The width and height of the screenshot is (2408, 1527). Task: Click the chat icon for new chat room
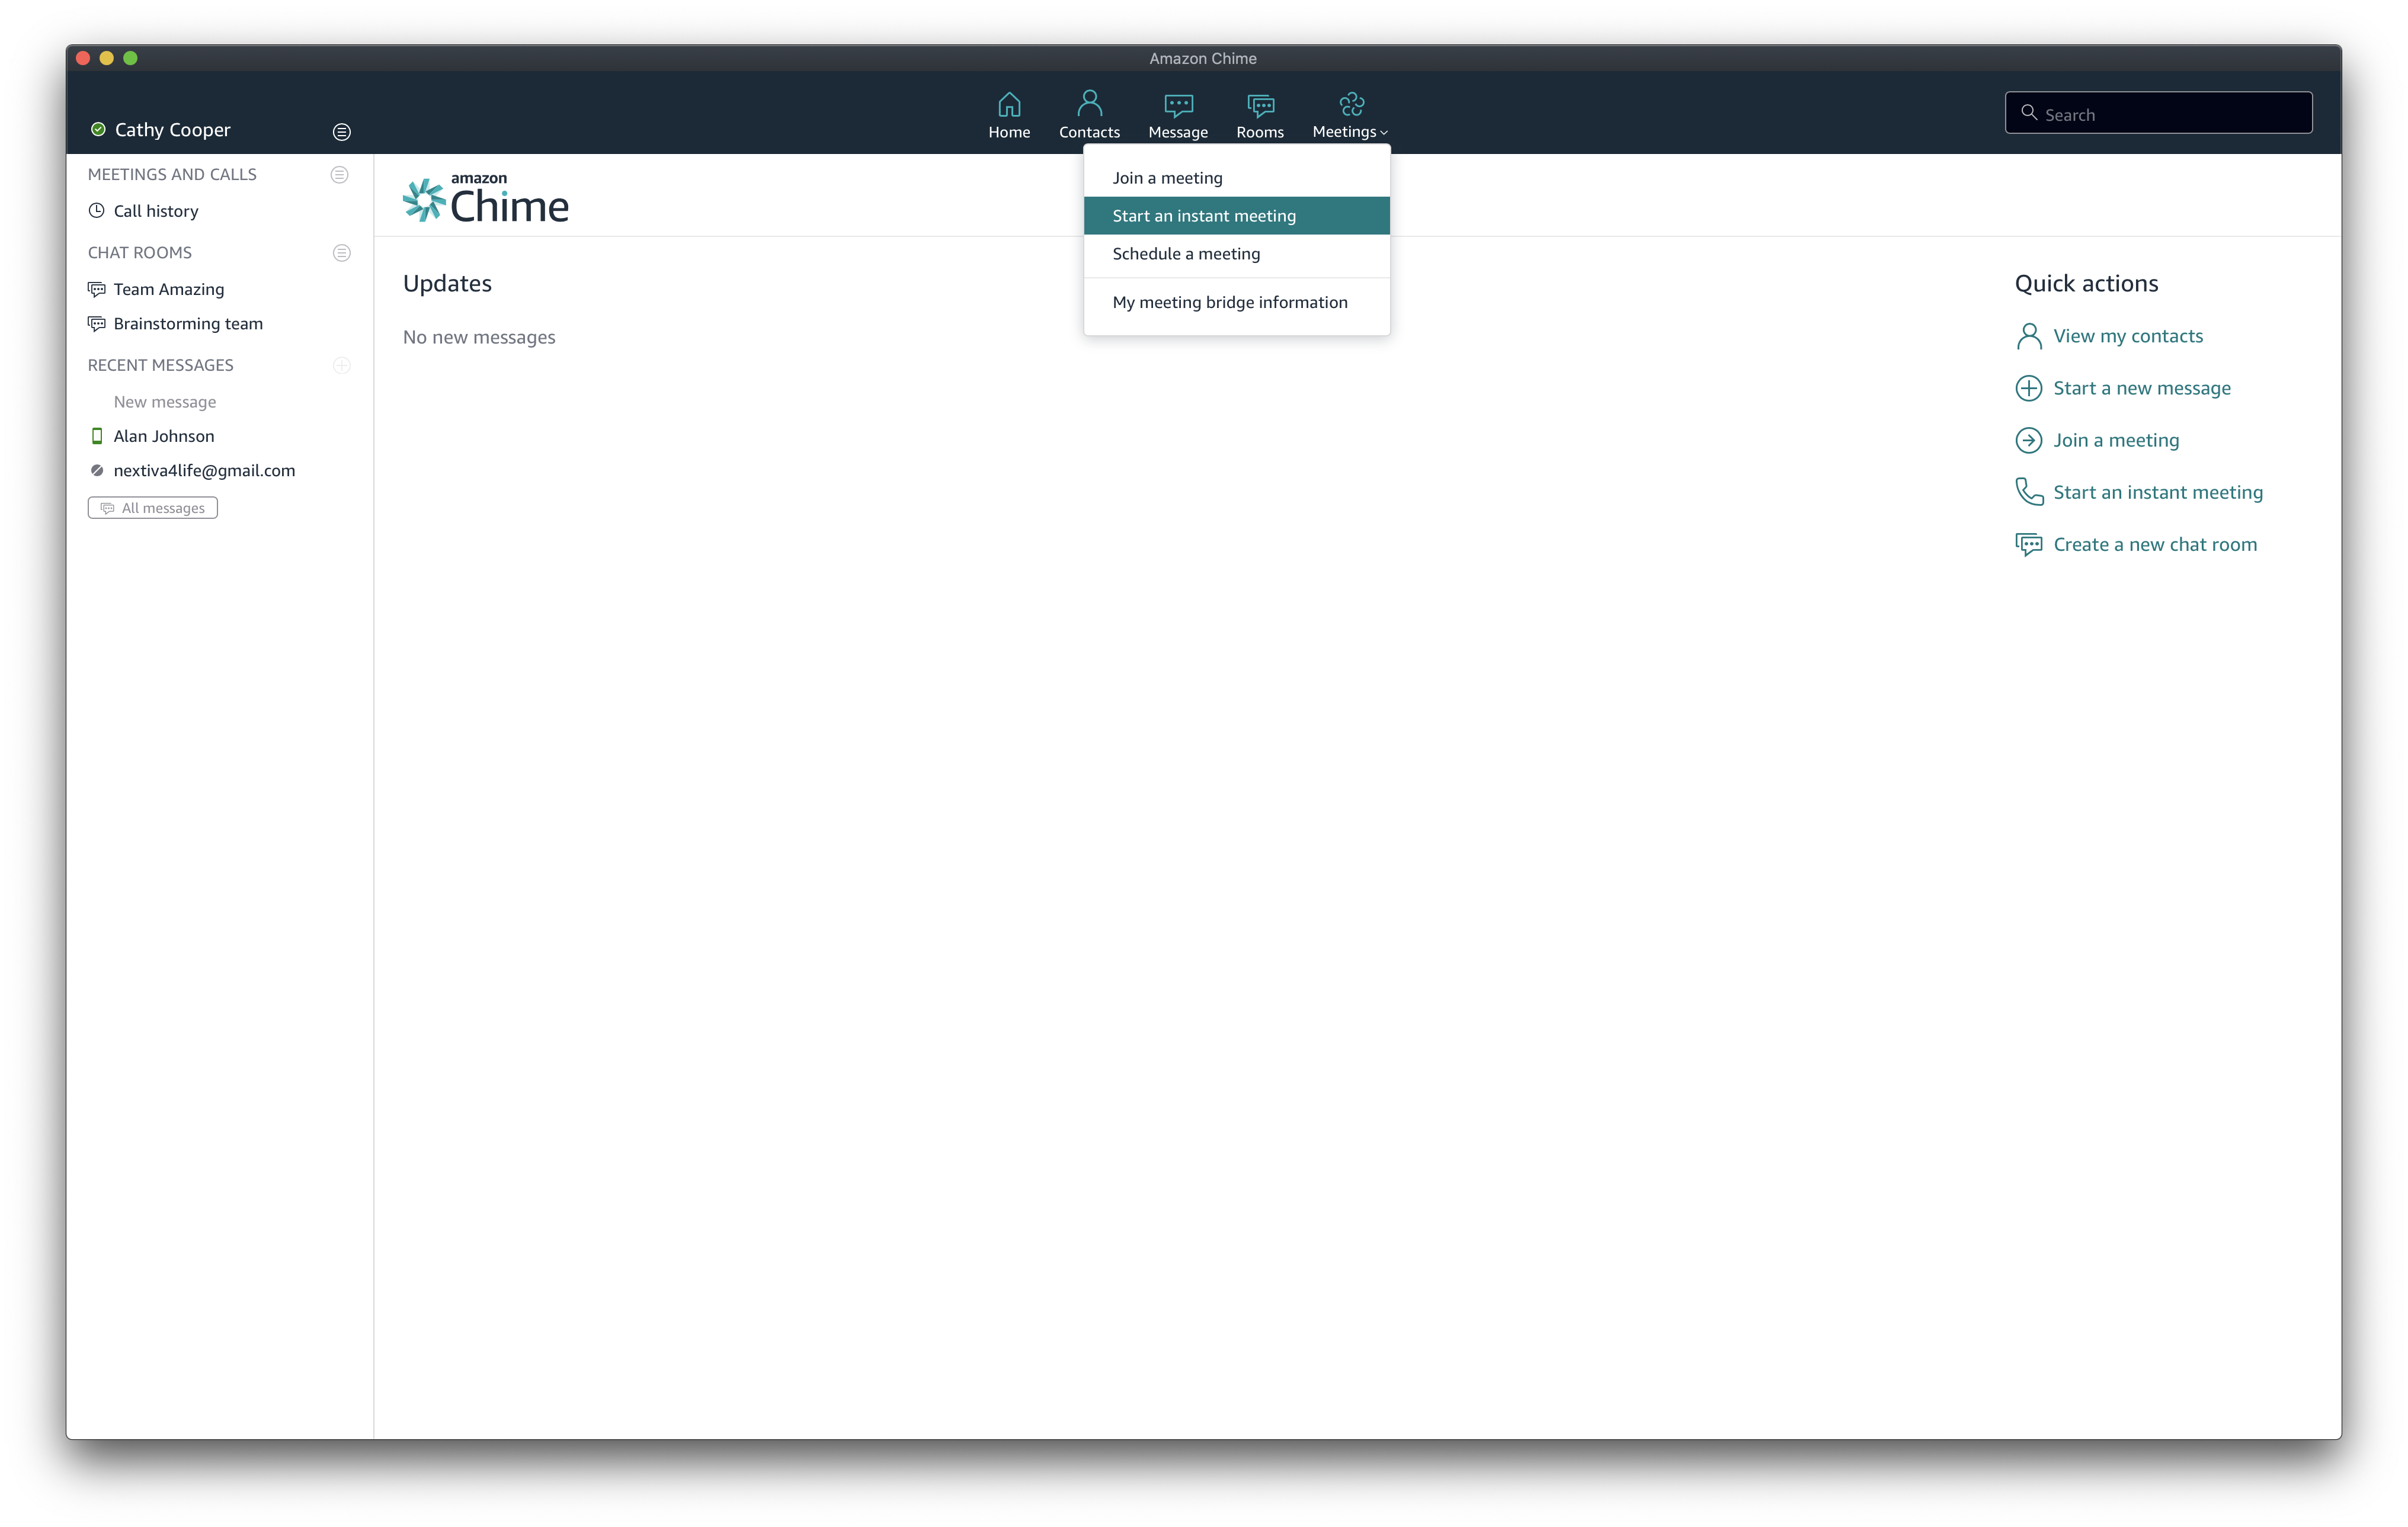coord(2029,544)
